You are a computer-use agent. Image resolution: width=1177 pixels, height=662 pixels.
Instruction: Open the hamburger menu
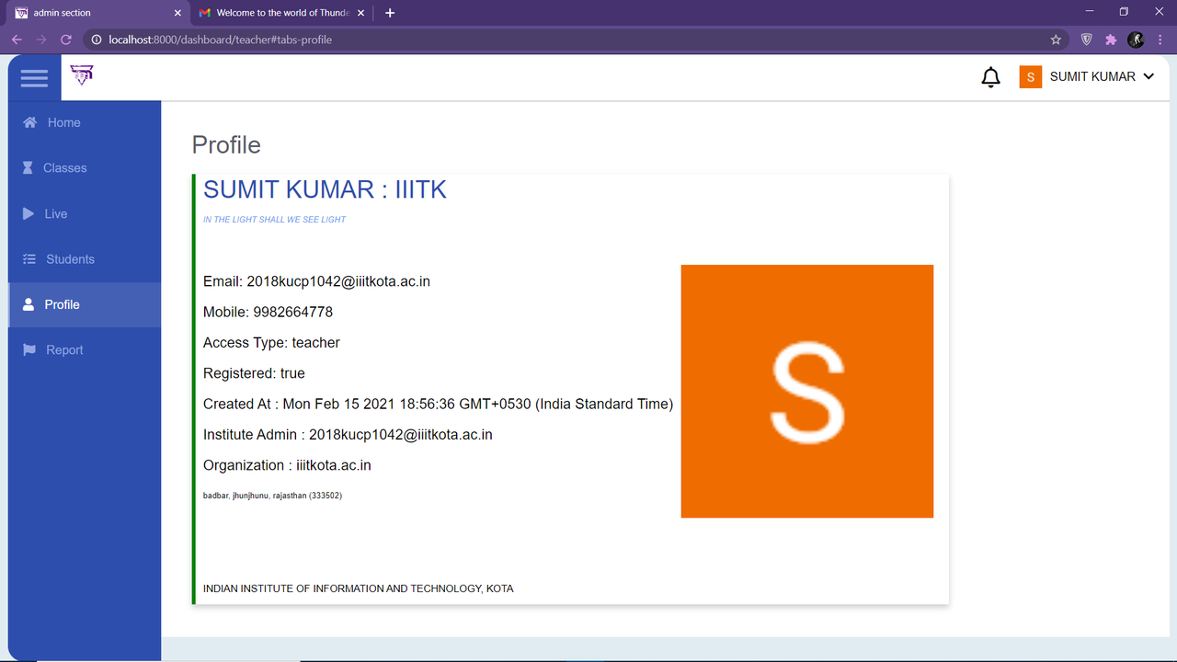(34, 77)
